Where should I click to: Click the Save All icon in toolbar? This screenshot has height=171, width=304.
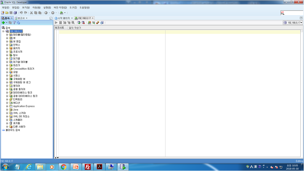point(15,13)
